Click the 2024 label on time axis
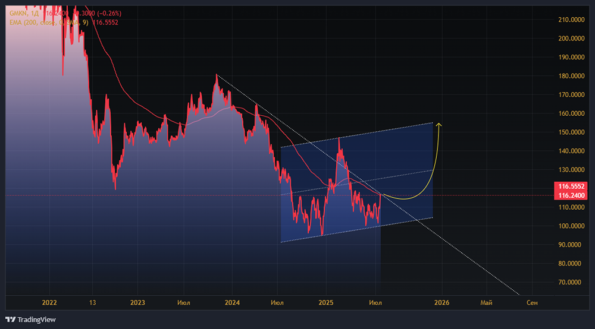This screenshot has width=595, height=329. coord(232,302)
